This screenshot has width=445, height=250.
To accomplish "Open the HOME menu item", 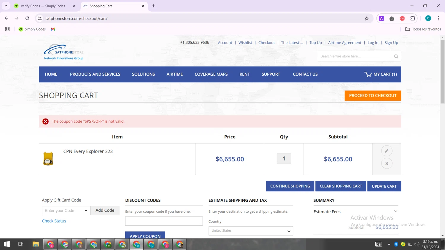I will (51, 74).
